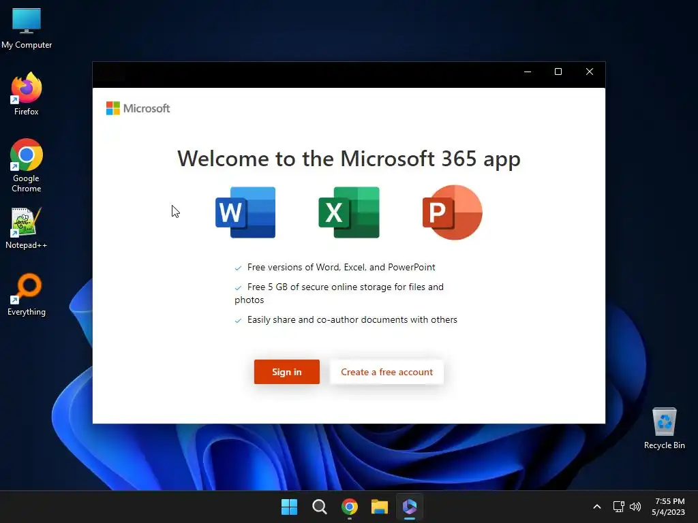Open Chrome from the taskbar
The image size is (698, 523).
350,507
